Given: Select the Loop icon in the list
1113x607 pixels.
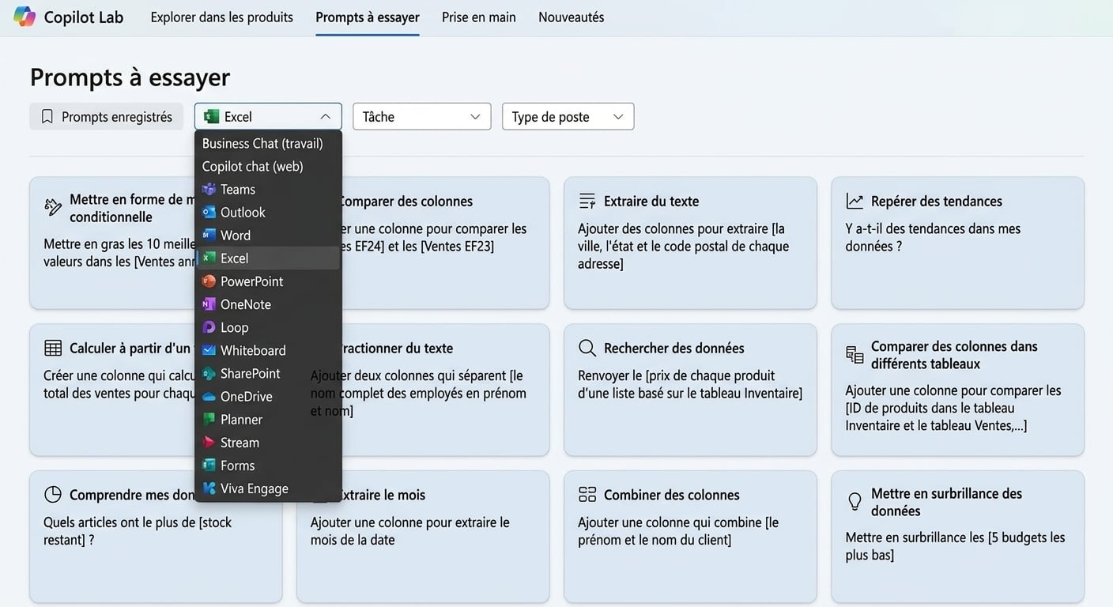Looking at the screenshot, I should tap(209, 327).
